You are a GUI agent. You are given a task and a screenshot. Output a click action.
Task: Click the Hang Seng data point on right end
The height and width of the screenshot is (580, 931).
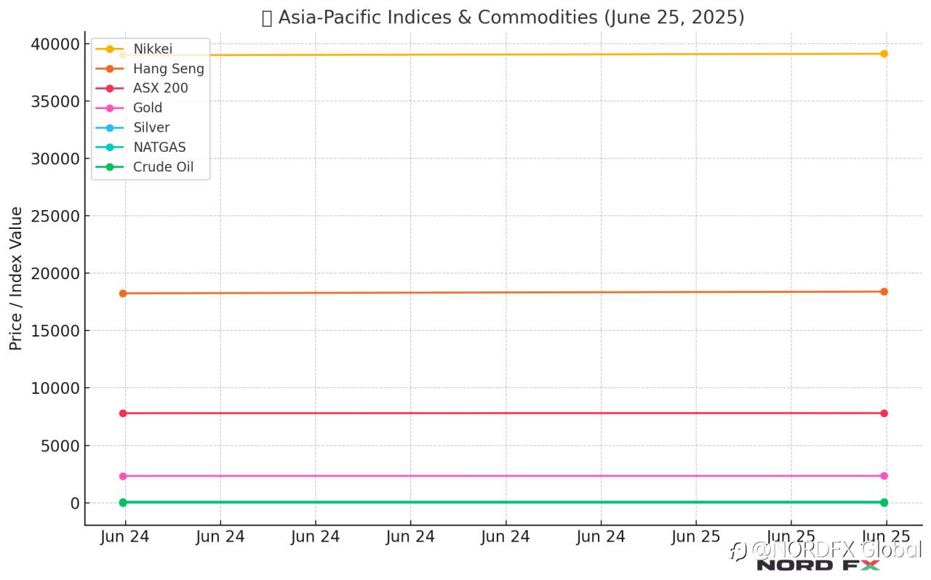[x=884, y=291]
